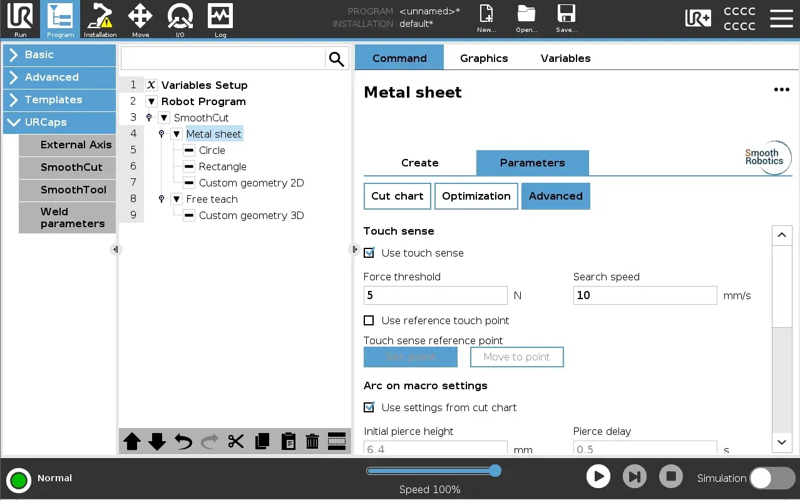Image resolution: width=800 pixels, height=500 pixels.
Task: Toggle the Simulation switch
Action: point(772,478)
